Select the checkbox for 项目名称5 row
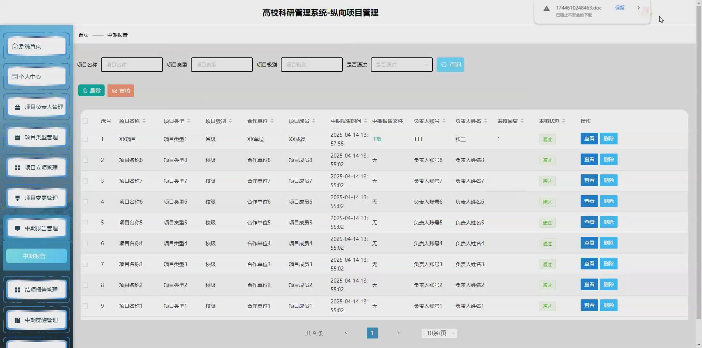The image size is (702, 348). [x=85, y=223]
